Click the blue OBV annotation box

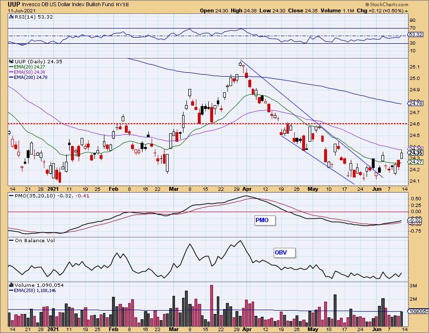coord(284,253)
